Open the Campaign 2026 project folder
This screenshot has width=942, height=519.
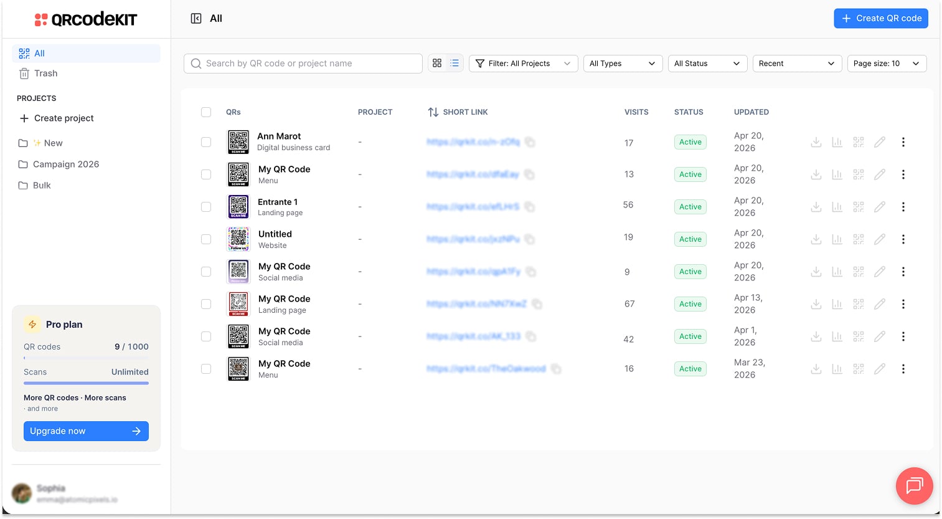[66, 164]
